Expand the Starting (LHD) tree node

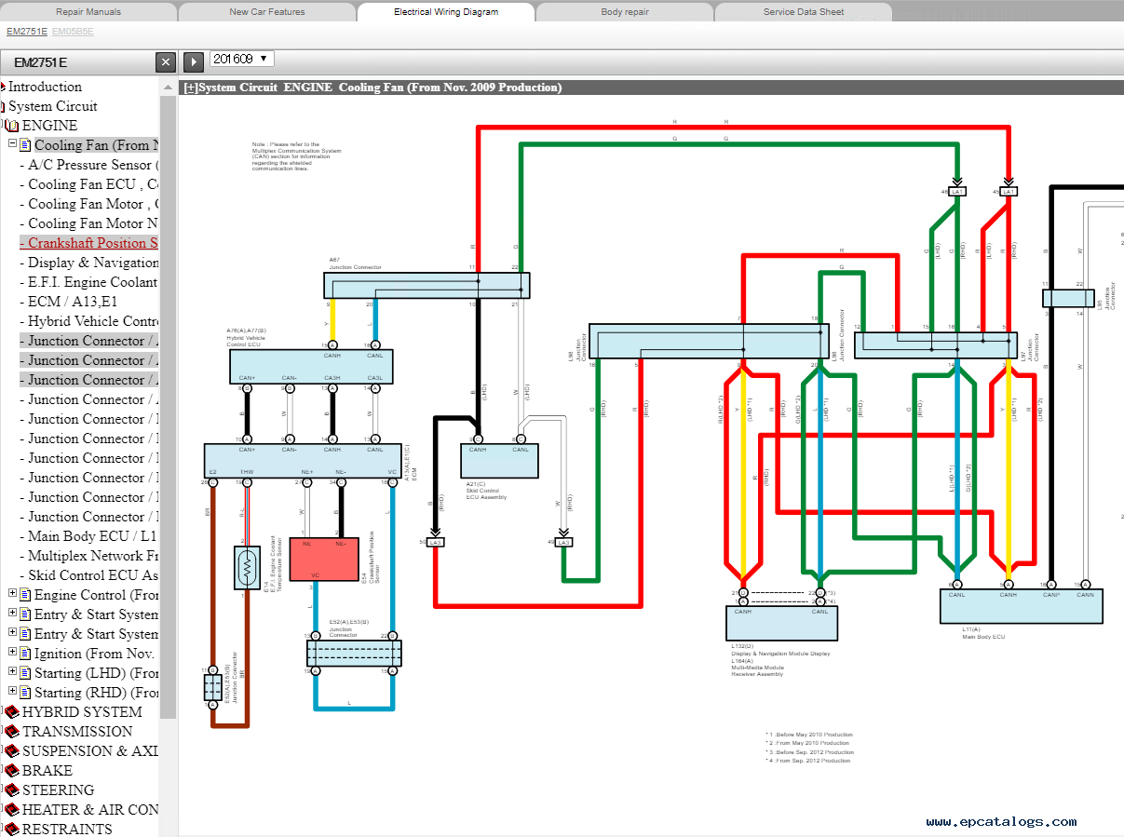click(13, 672)
